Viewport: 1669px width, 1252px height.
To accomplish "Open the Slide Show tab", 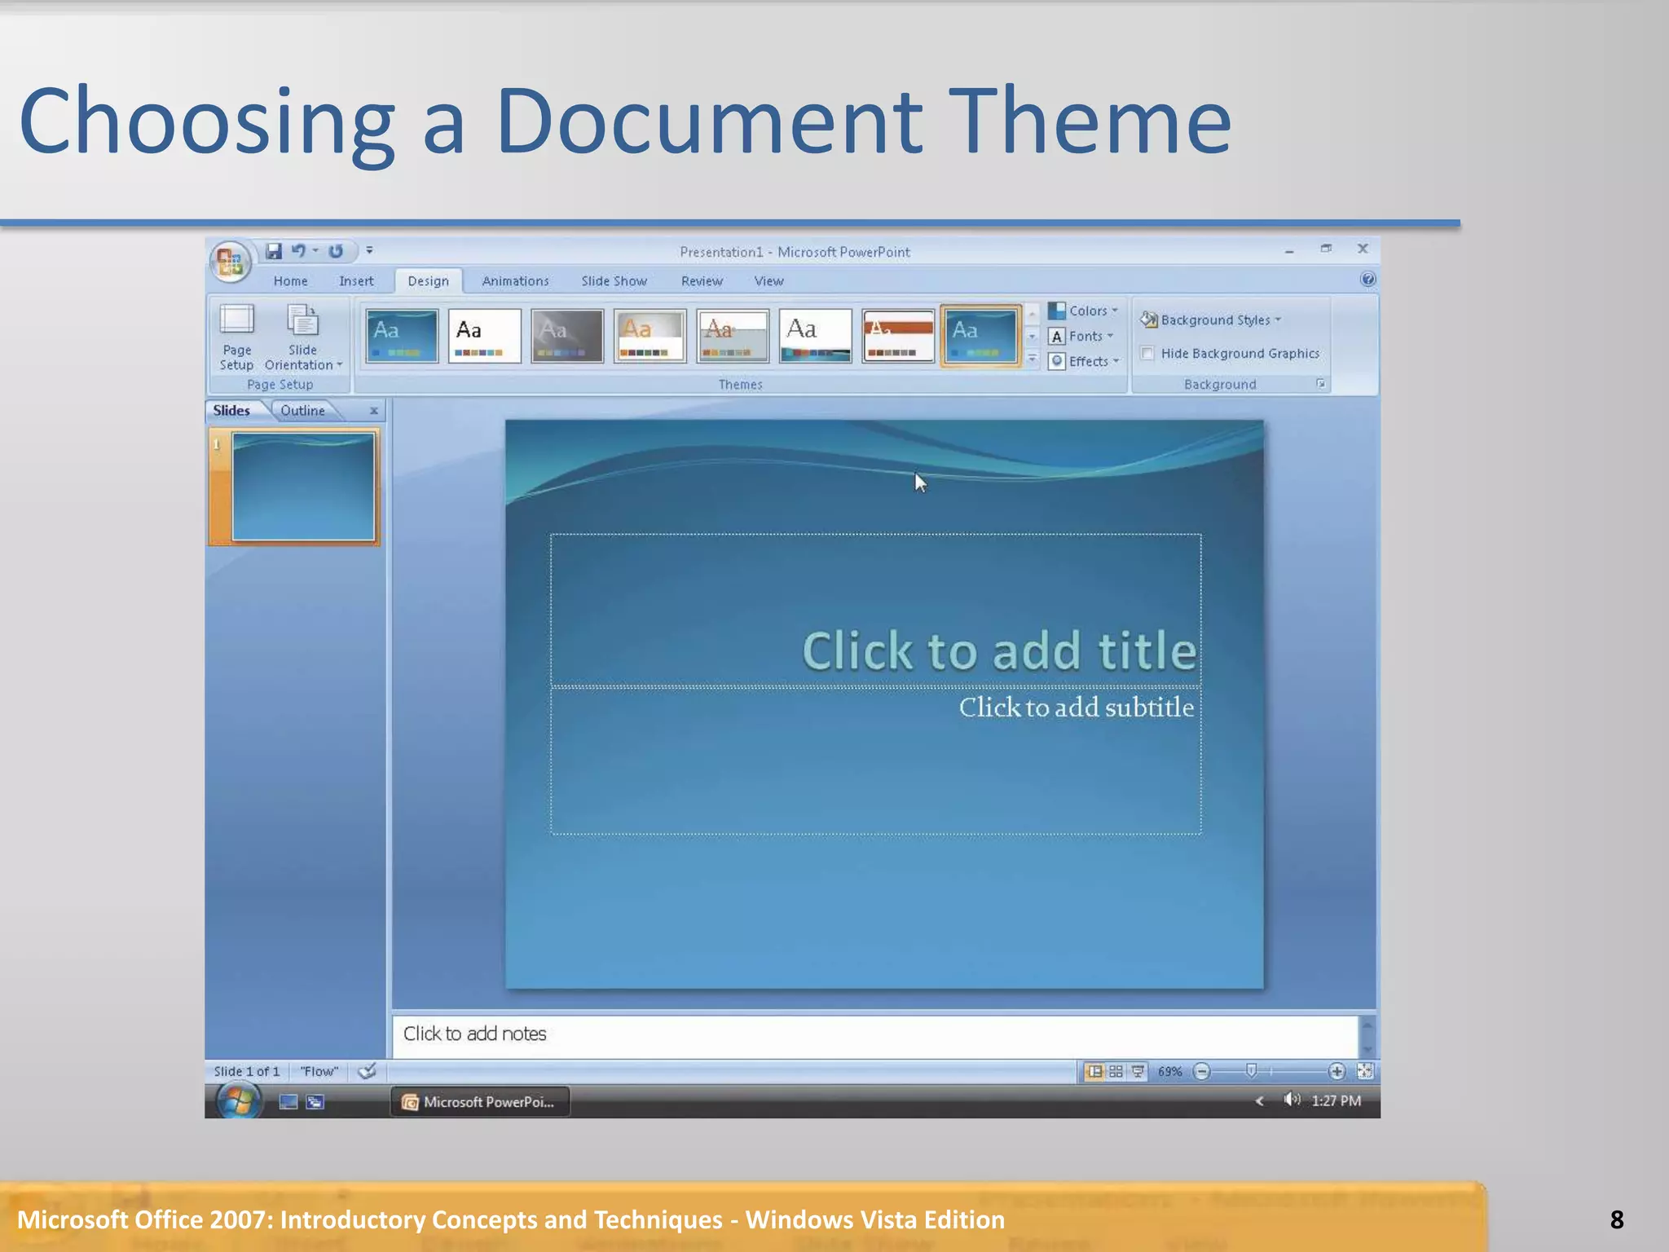I will point(614,281).
